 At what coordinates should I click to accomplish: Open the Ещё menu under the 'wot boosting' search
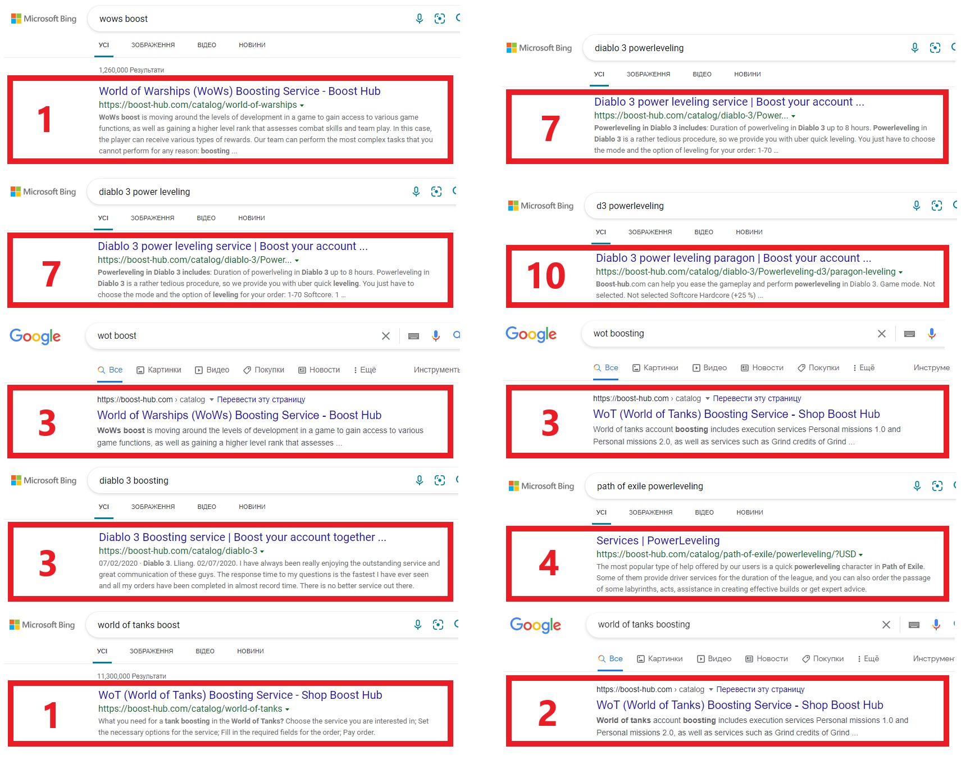(864, 367)
